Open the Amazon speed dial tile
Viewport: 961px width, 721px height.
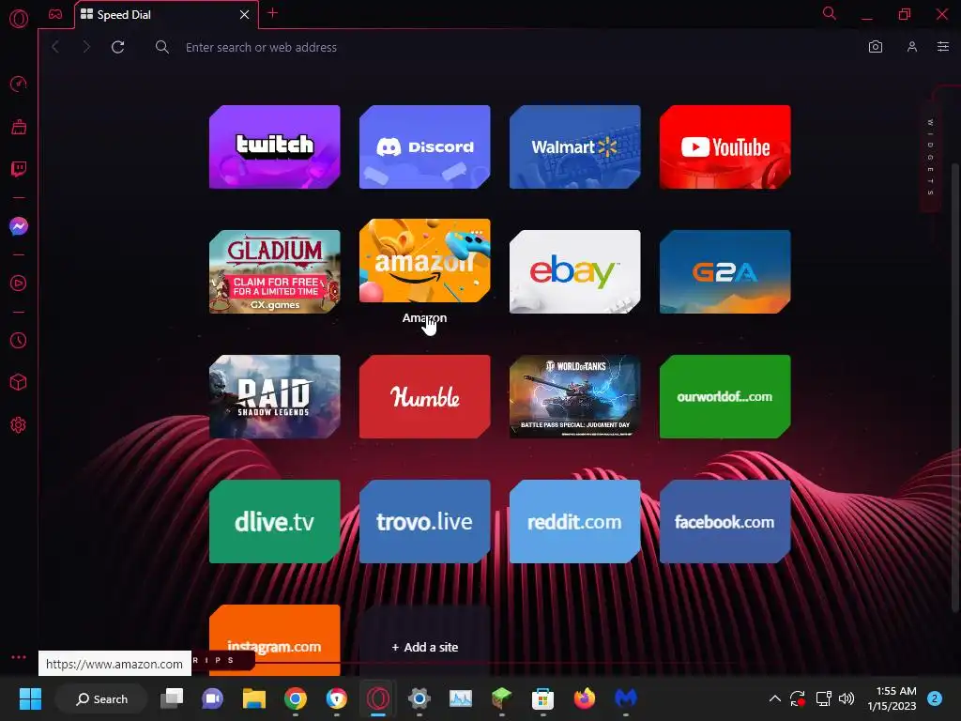(425, 261)
